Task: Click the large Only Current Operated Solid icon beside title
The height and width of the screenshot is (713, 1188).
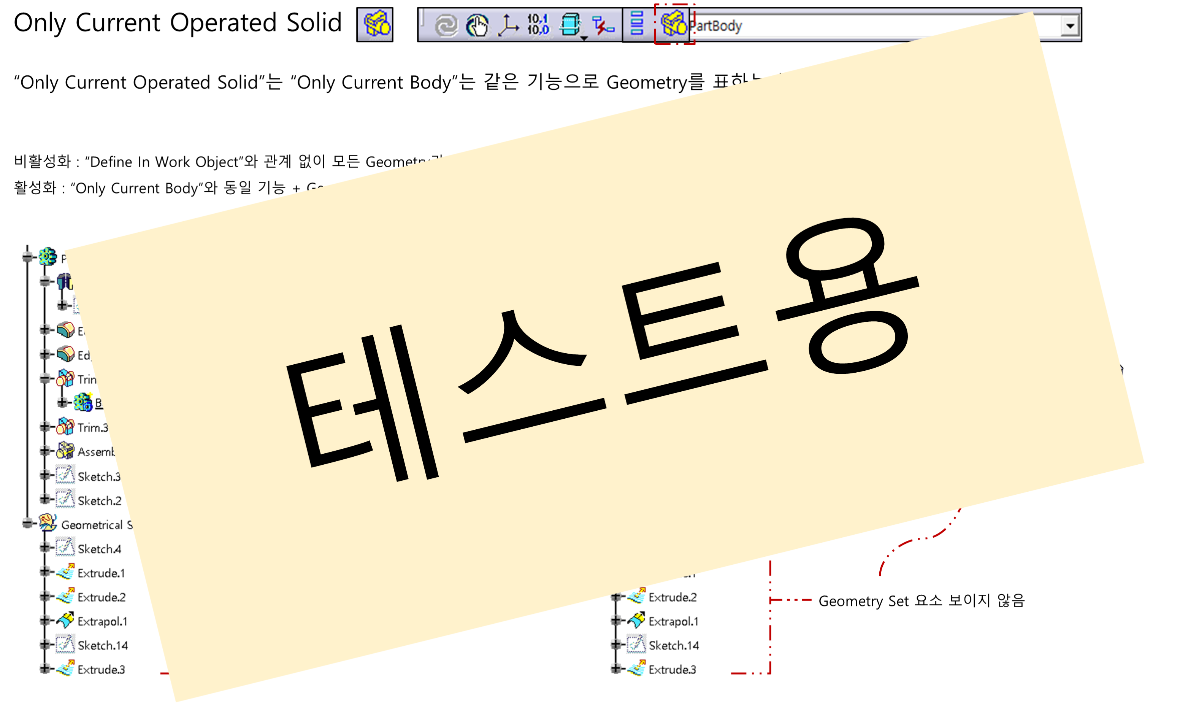Action: pyautogui.click(x=374, y=24)
